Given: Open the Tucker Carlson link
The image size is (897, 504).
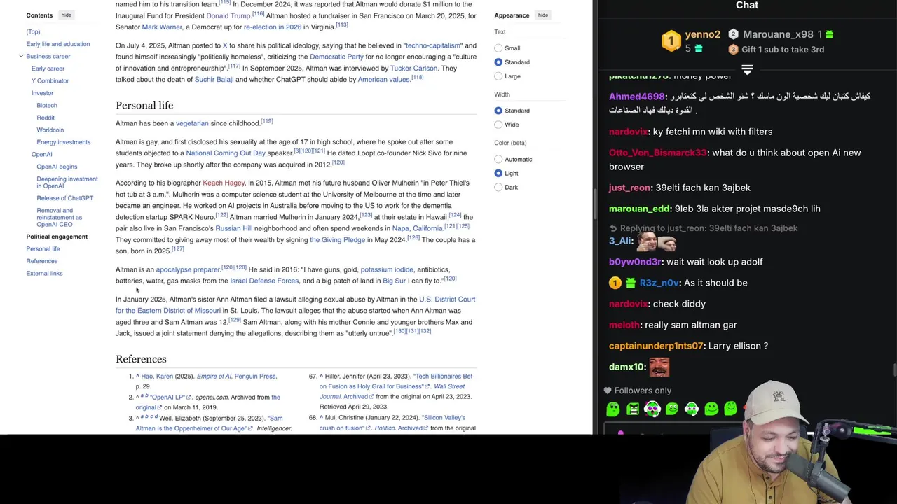Looking at the screenshot, I should 413,69.
